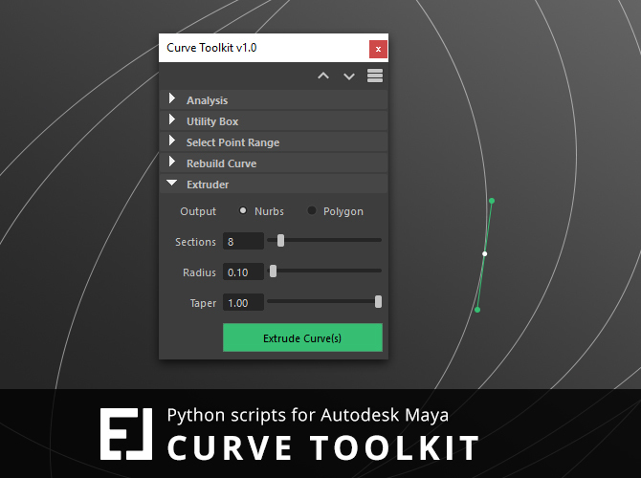
Task: Collapse the Extruder section triangle
Action: pos(172,183)
